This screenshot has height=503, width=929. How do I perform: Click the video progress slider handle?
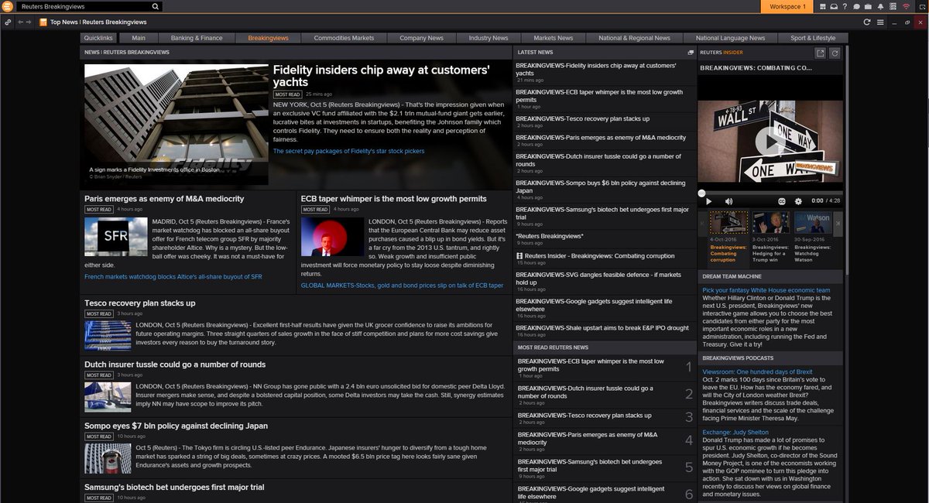point(701,193)
